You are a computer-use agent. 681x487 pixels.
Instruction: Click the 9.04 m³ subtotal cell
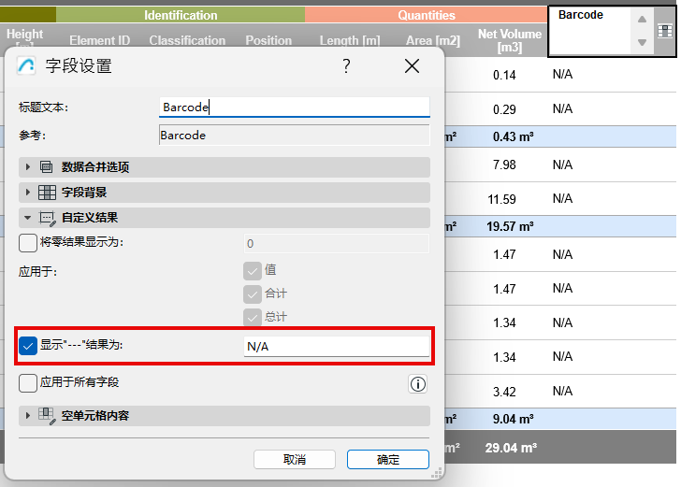513,420
